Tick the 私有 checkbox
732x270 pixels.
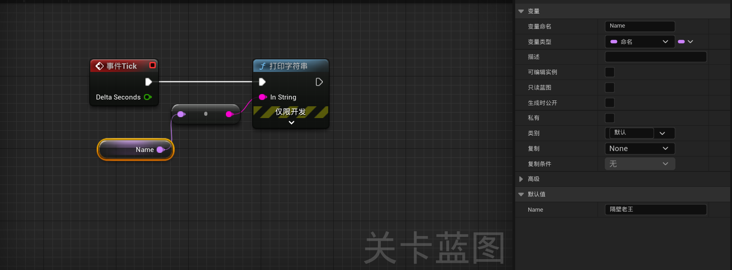610,118
